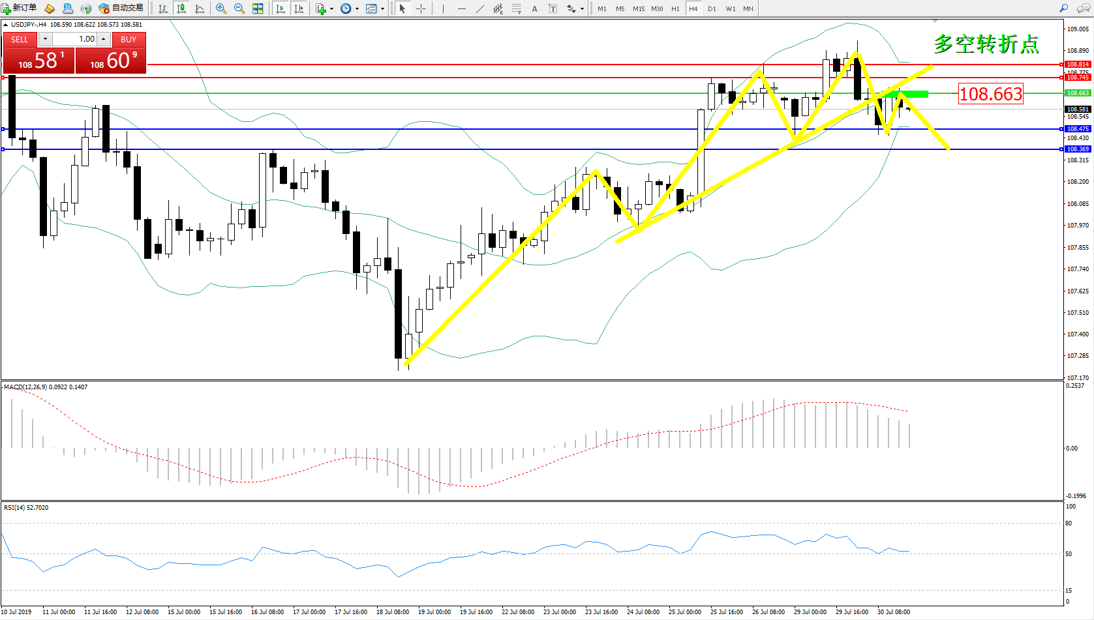Open the tile windows layout icon
1094x620 pixels.
(x=258, y=8)
